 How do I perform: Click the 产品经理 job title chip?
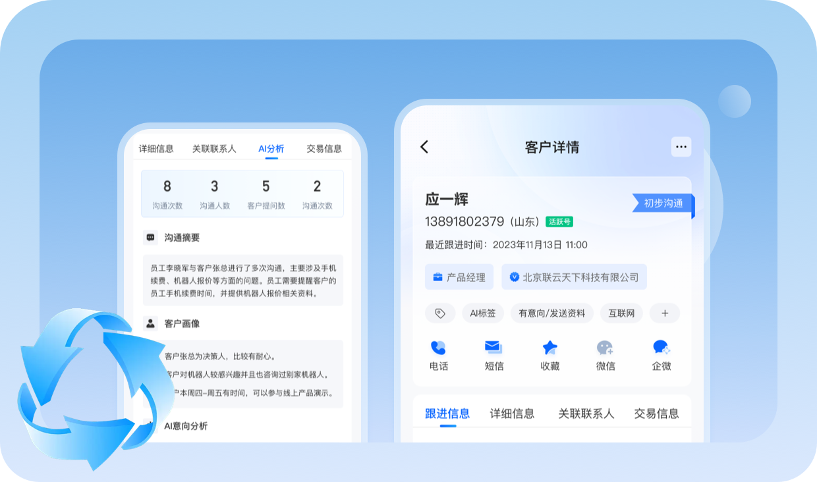[x=459, y=277]
